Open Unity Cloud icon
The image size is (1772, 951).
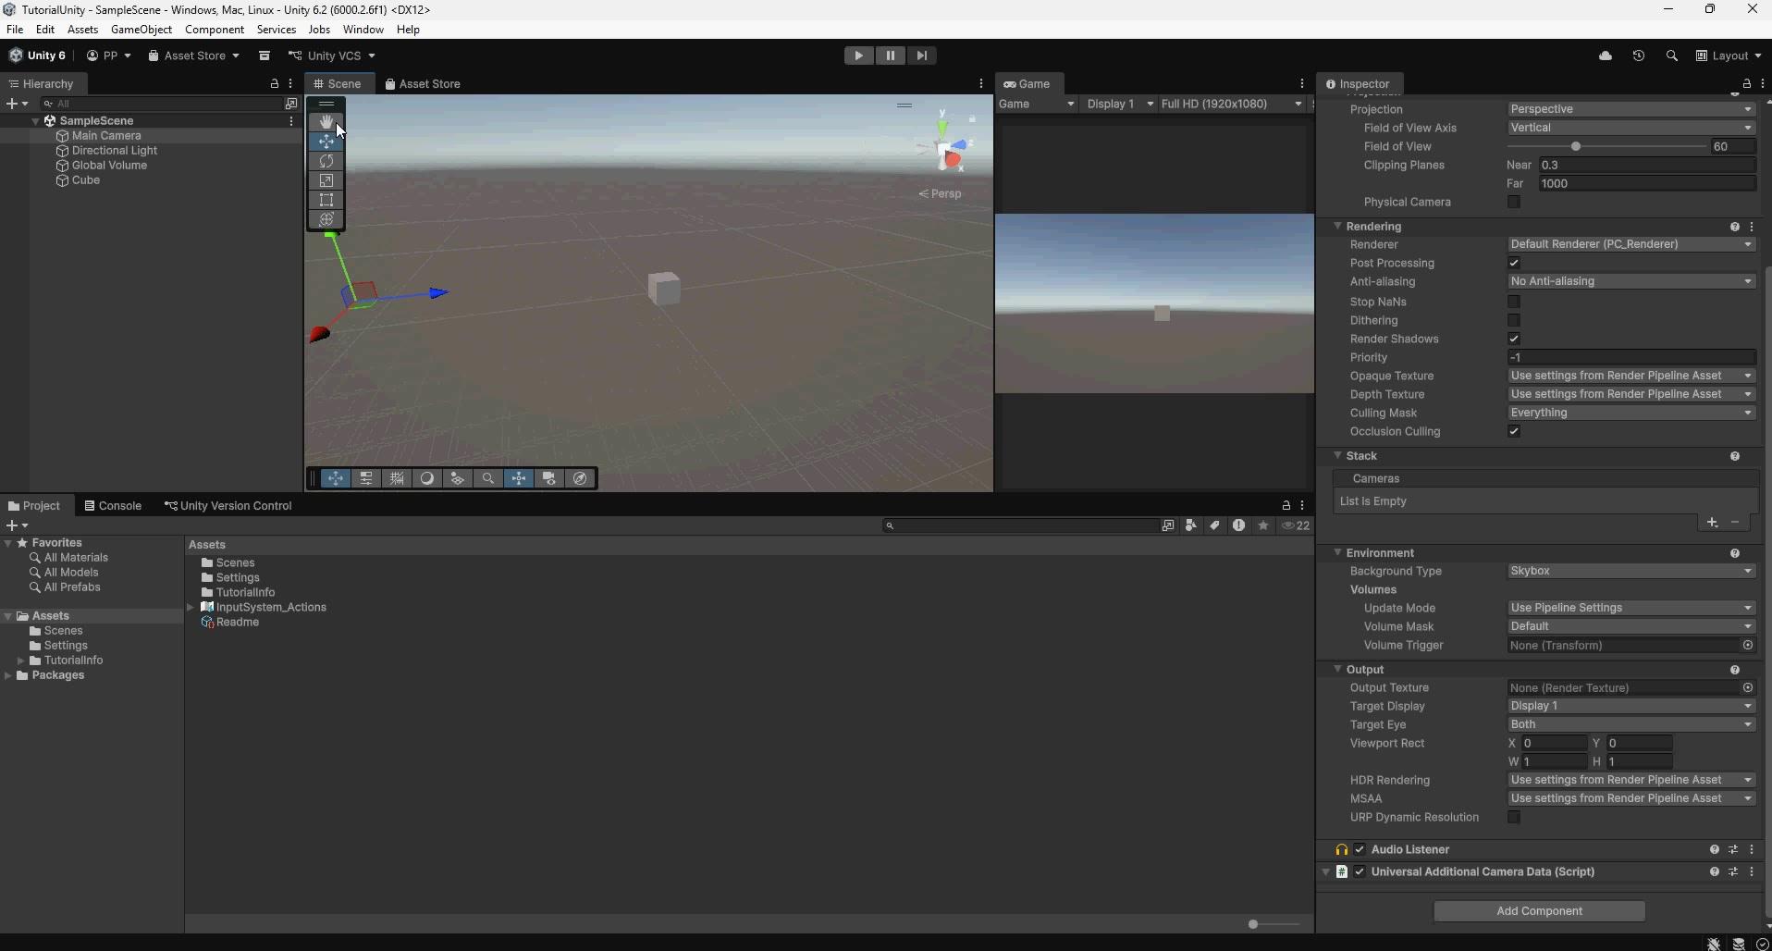[x=1606, y=56]
